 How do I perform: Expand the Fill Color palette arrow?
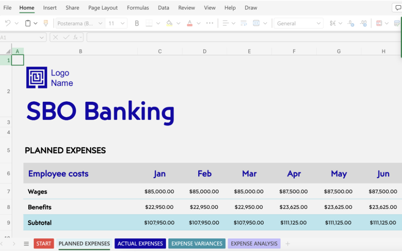(x=178, y=23)
